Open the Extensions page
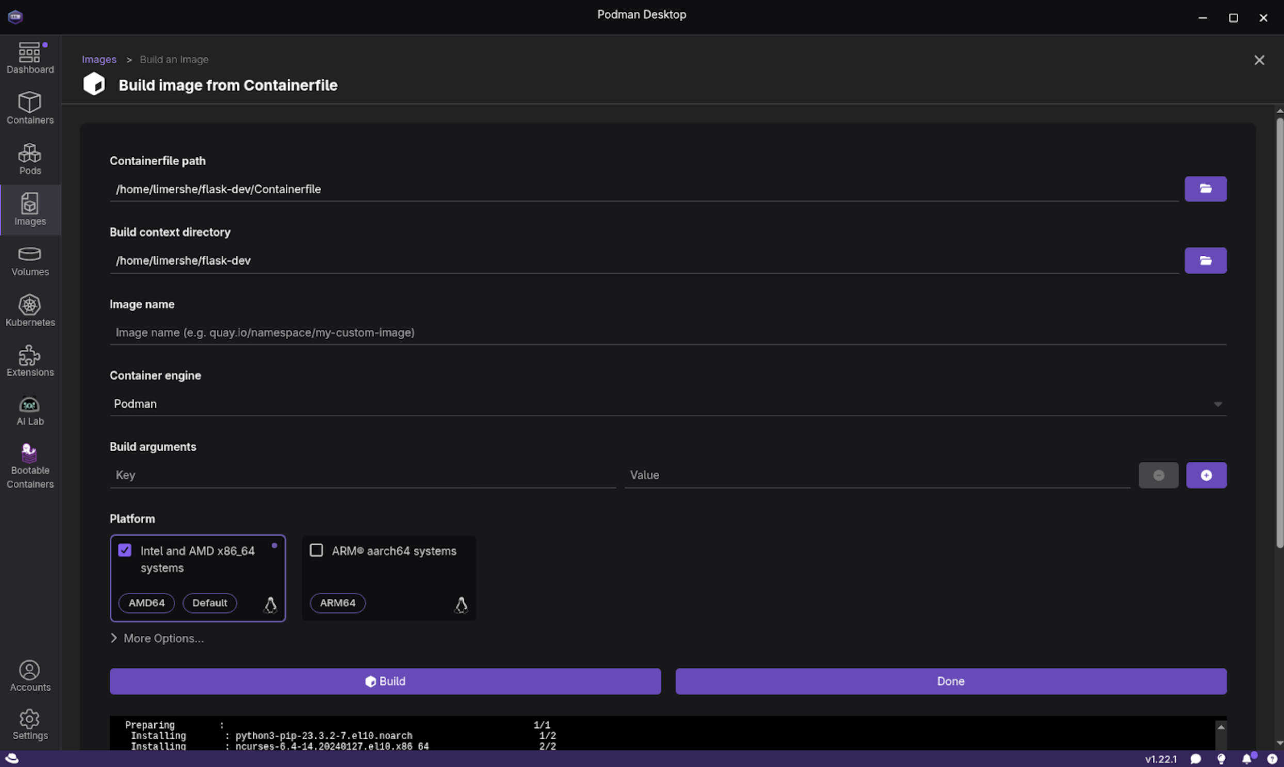 (30, 361)
